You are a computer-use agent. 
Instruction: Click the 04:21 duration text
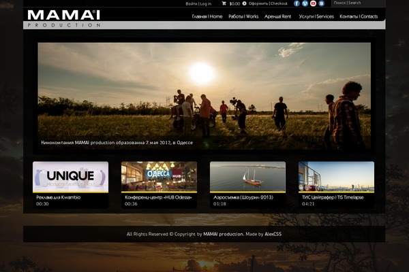[308, 204]
